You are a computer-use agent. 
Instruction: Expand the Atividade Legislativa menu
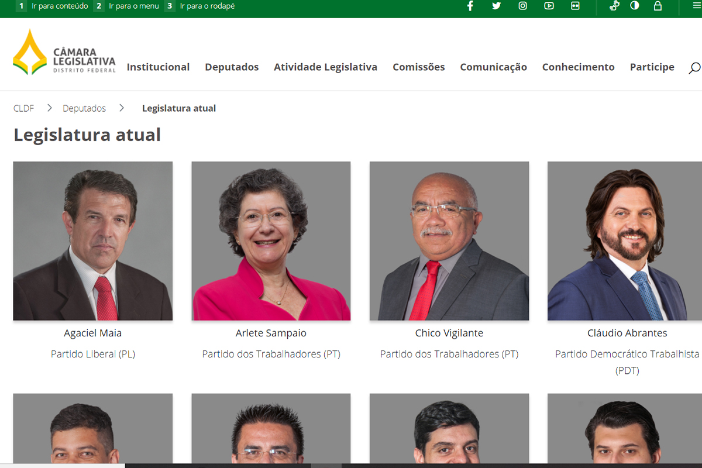point(325,67)
